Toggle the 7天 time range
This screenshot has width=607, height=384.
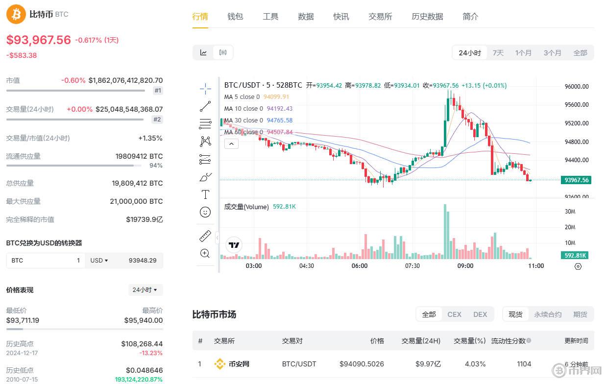498,52
